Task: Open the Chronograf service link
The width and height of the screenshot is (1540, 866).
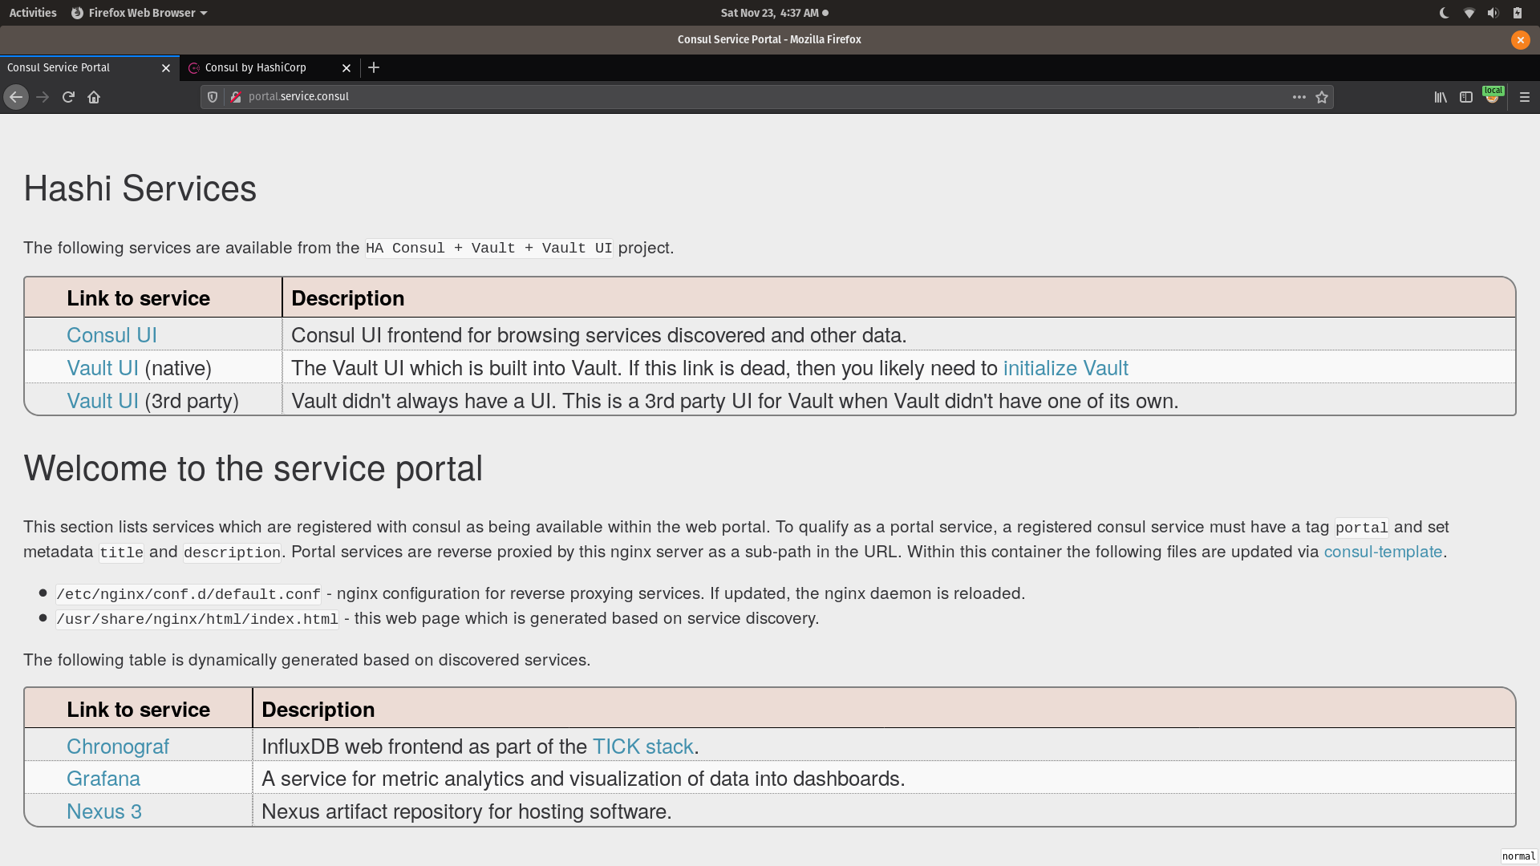Action: pyautogui.click(x=118, y=747)
